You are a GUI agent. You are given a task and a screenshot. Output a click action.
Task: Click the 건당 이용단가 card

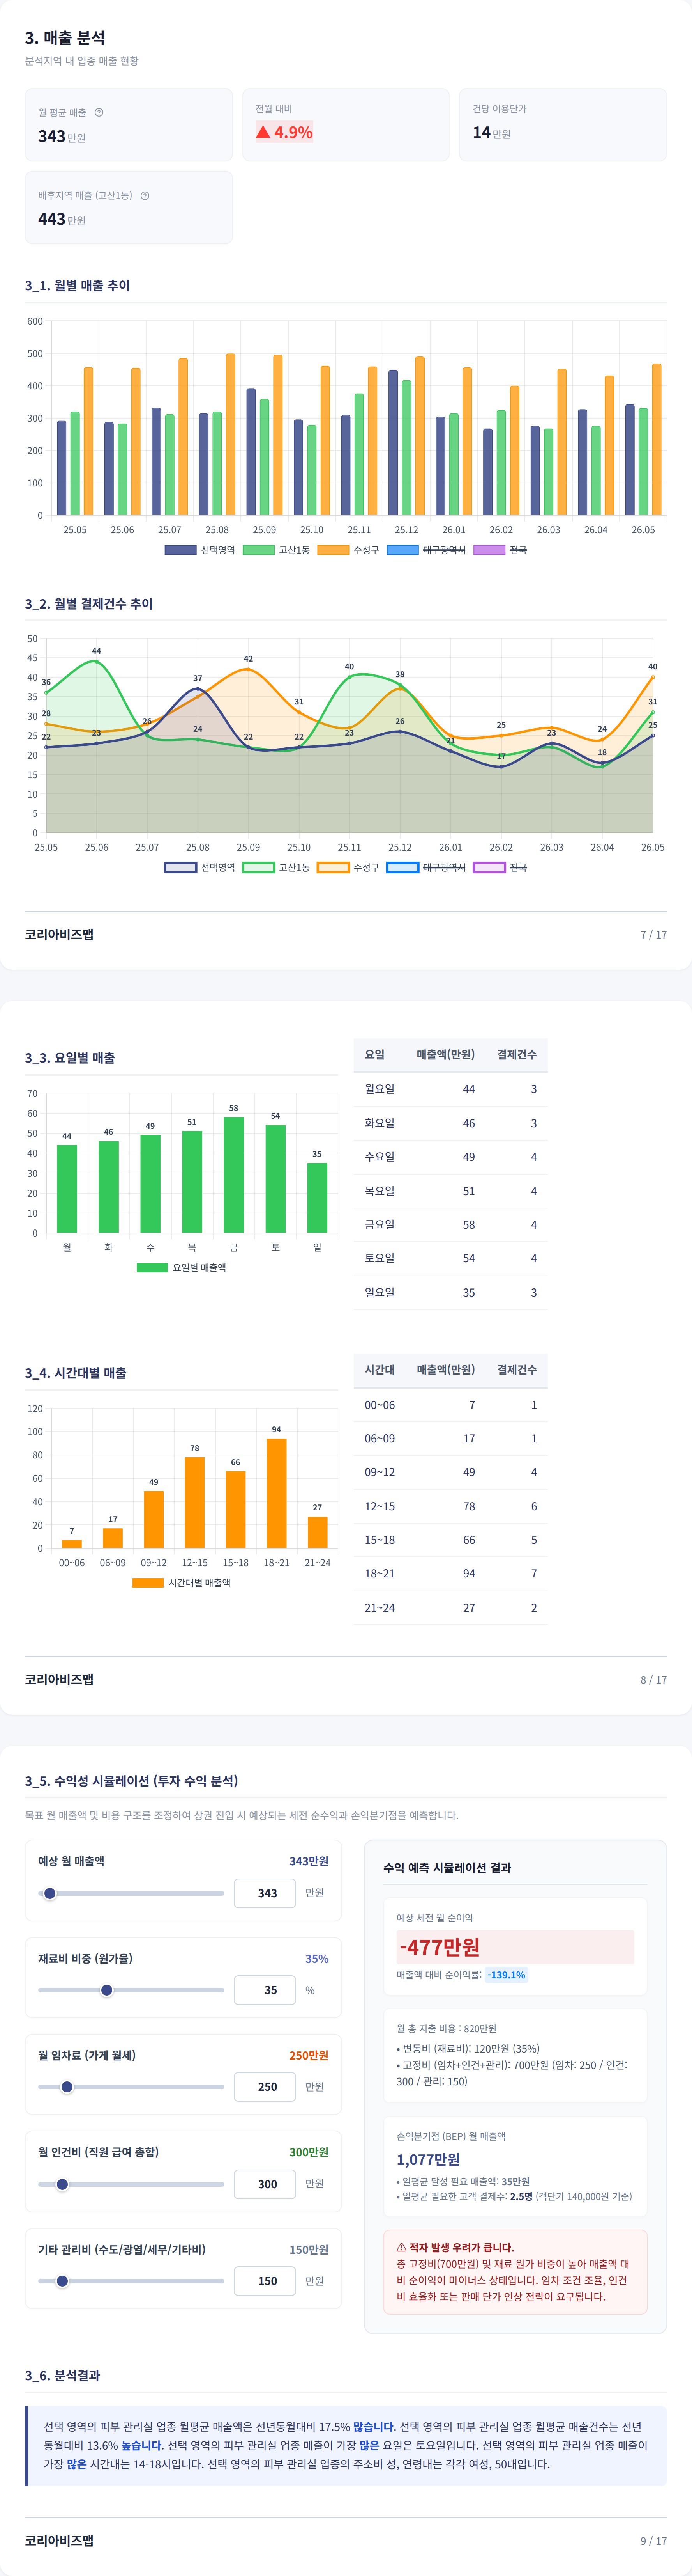563,125
